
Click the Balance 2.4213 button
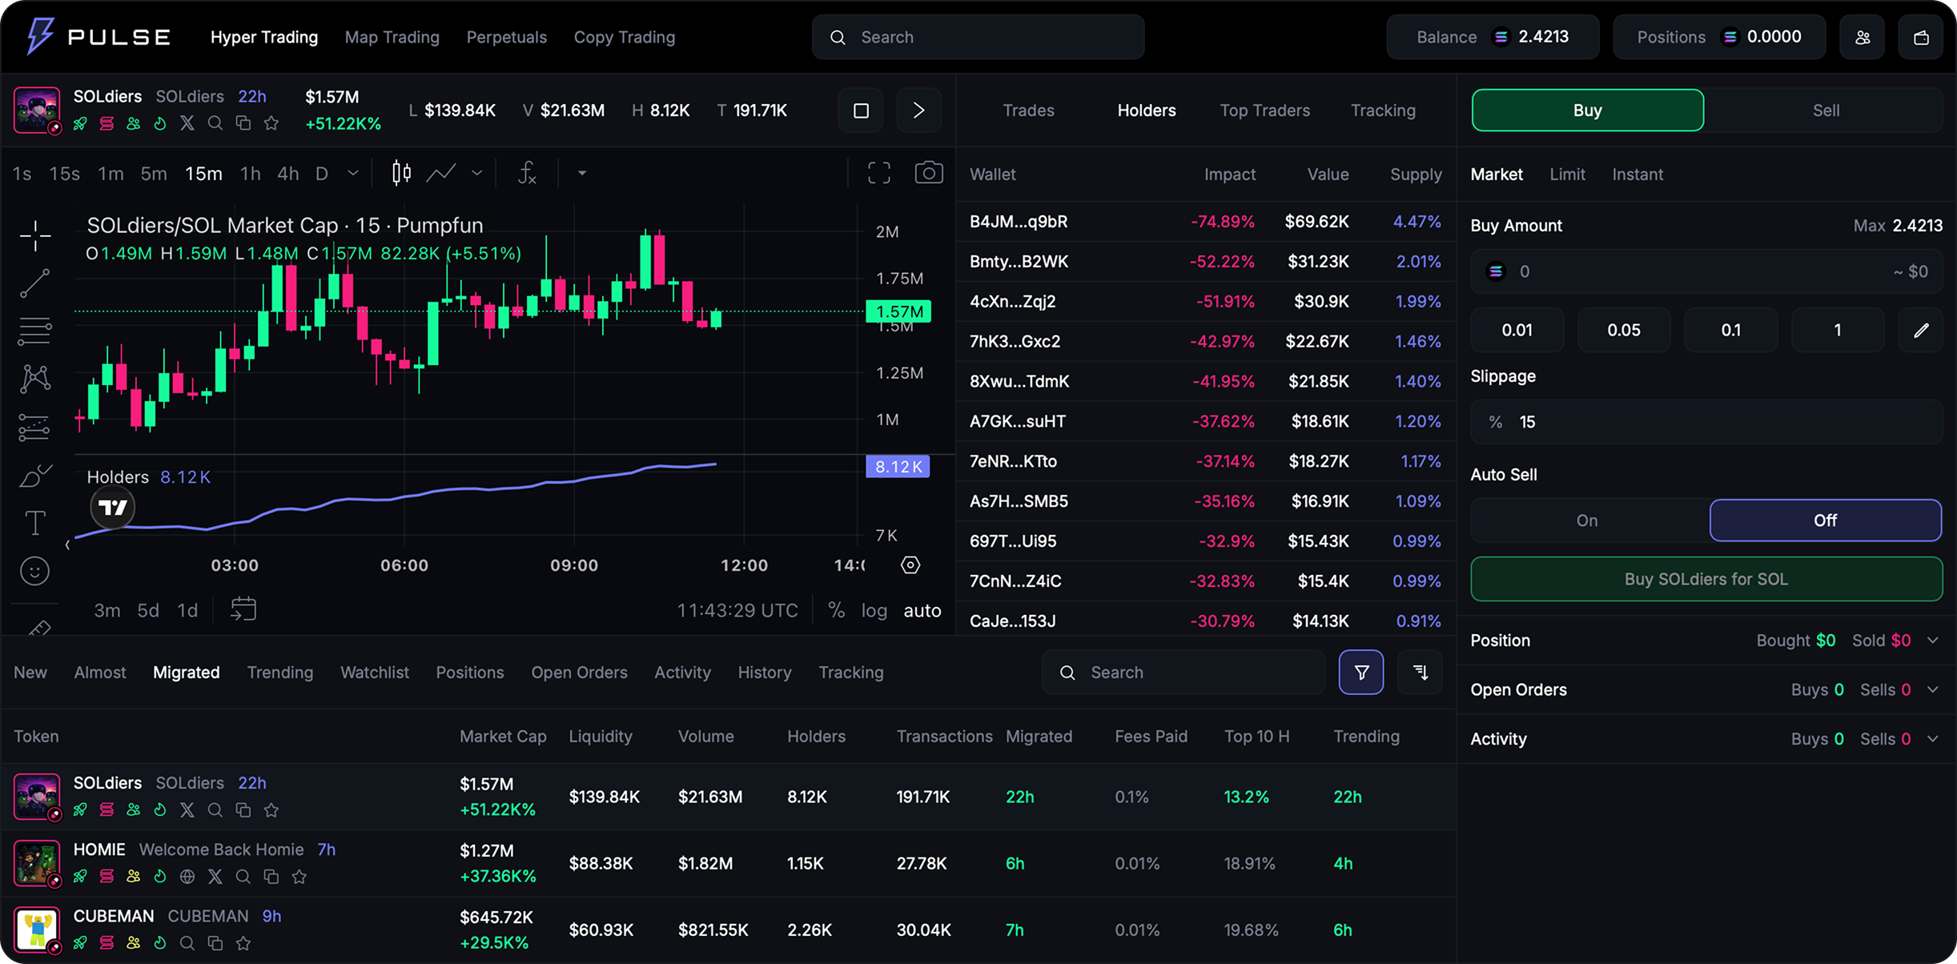[1493, 38]
